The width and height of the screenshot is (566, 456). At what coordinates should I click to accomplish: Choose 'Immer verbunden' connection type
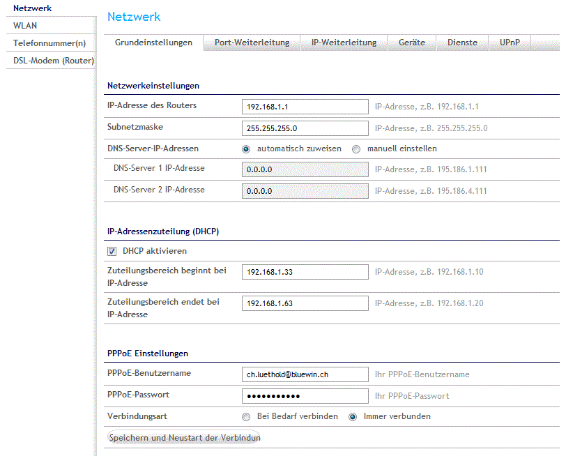coord(353,417)
